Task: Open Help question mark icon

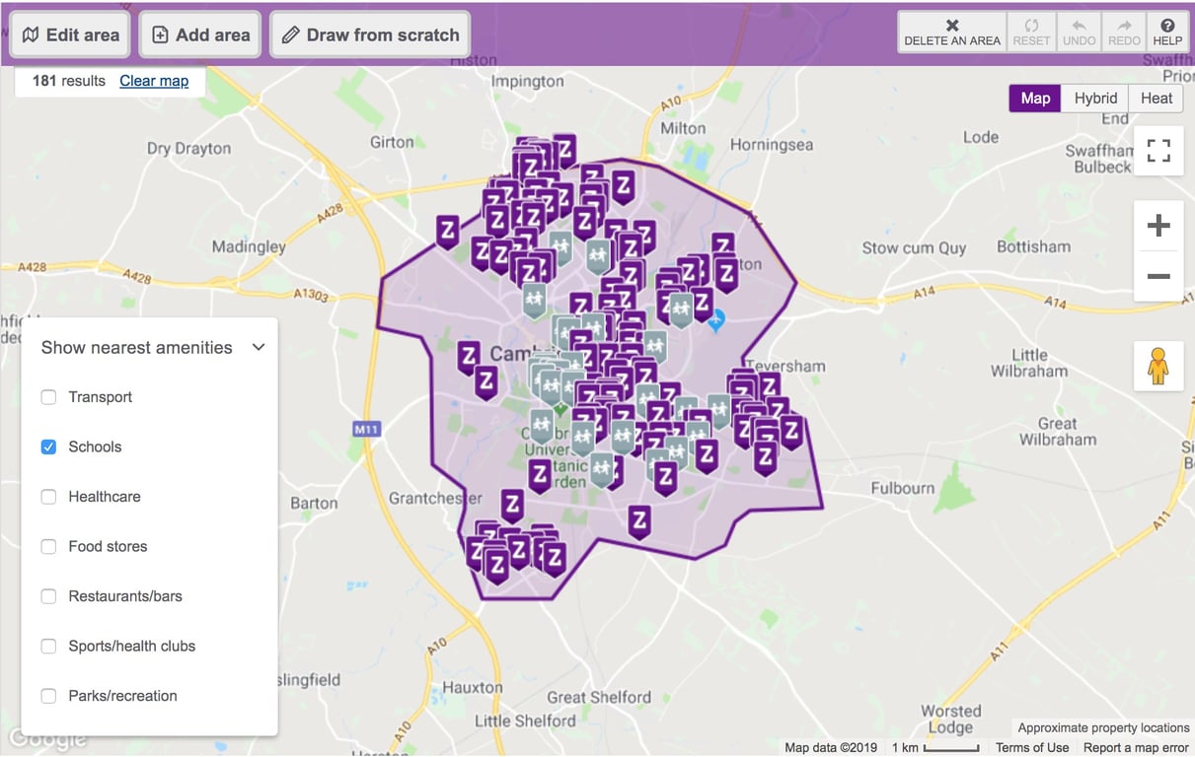Action: [1167, 26]
